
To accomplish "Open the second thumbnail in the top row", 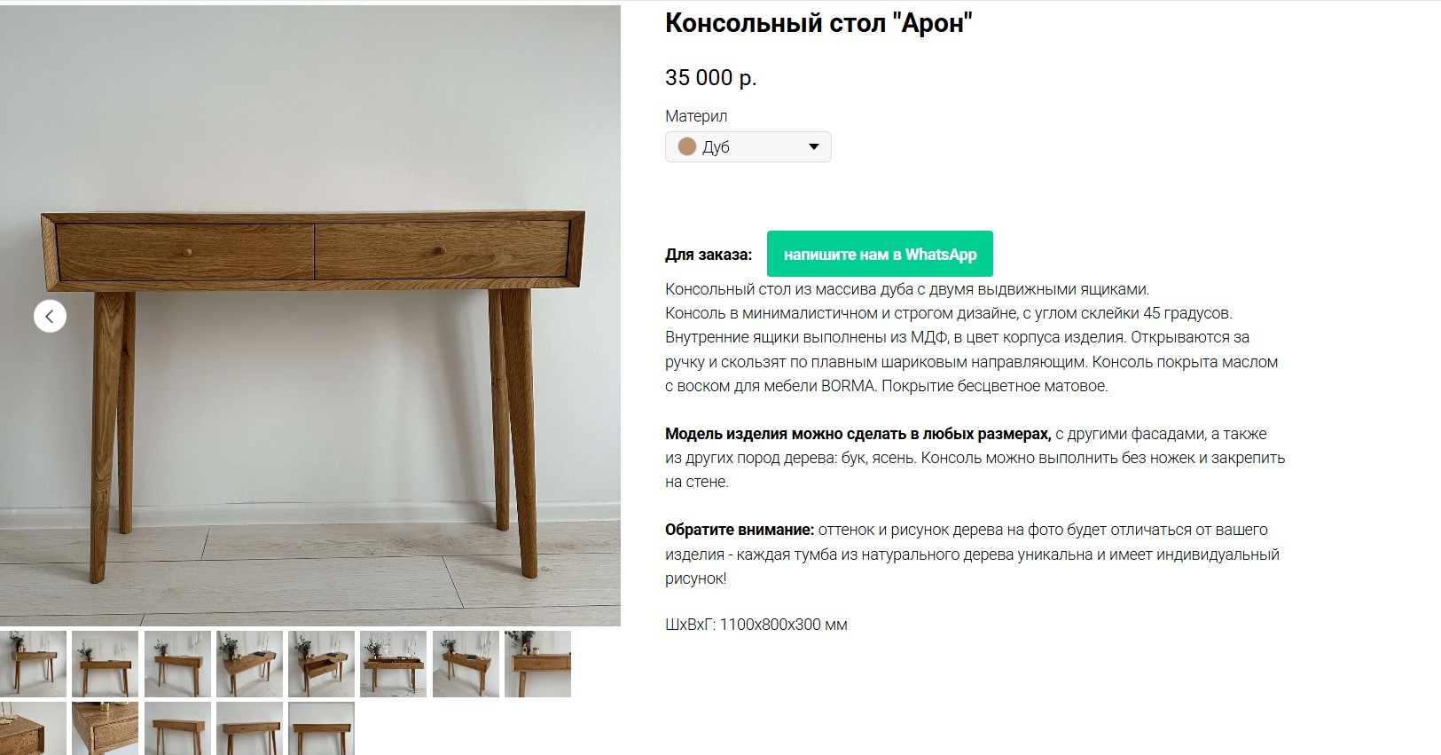I will pos(106,664).
